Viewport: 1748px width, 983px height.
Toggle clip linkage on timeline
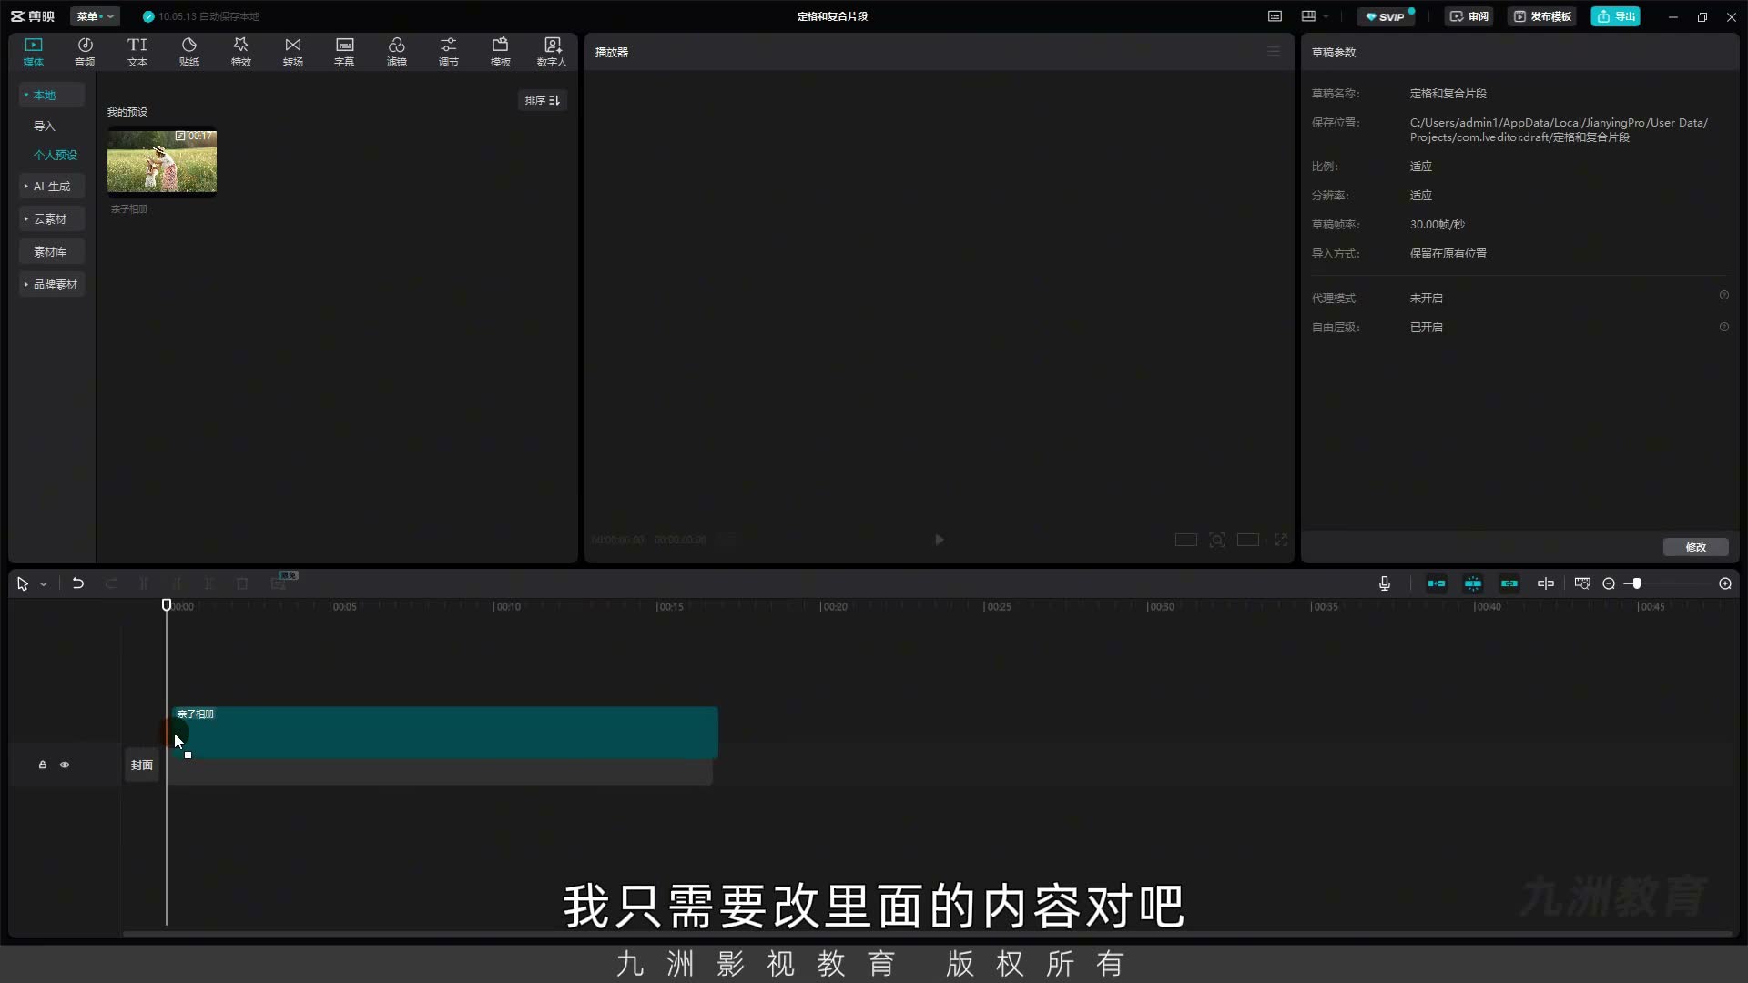click(x=1509, y=583)
